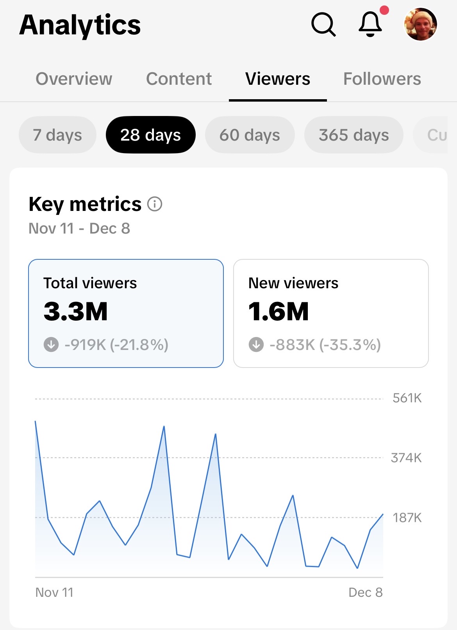Choose the 365 days range chip
This screenshot has width=457, height=630.
click(353, 135)
